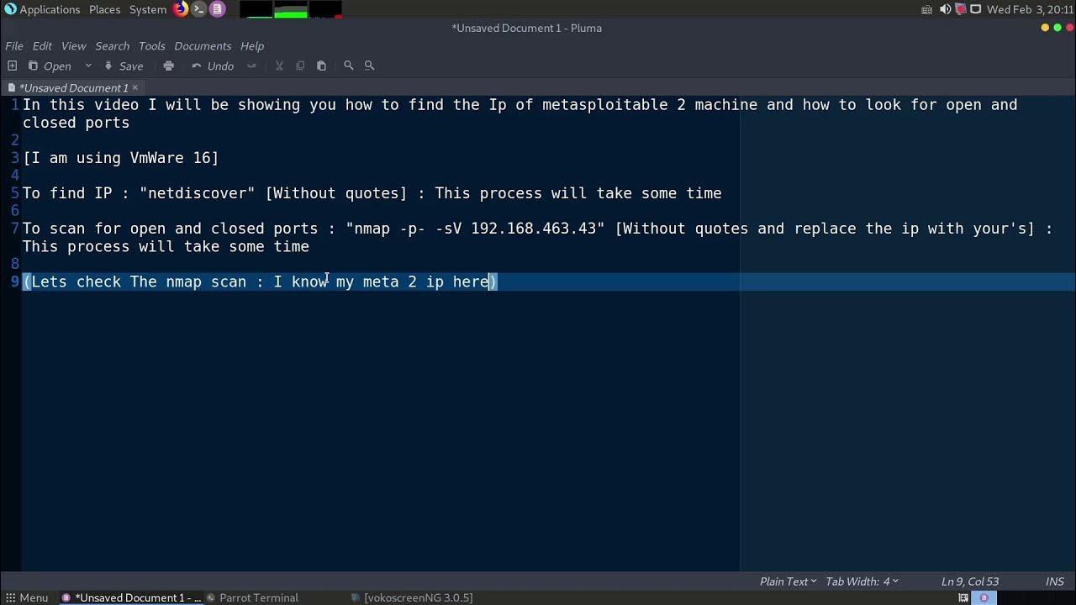Image resolution: width=1076 pixels, height=605 pixels.
Task: Switch to Unsaved Document taskbar entry
Action: 132,597
